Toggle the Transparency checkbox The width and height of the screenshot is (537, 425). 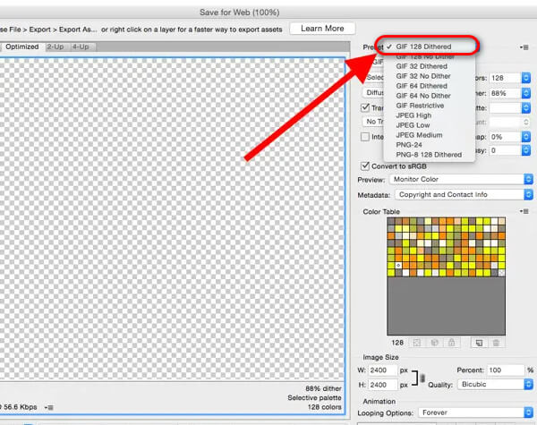[x=364, y=106]
